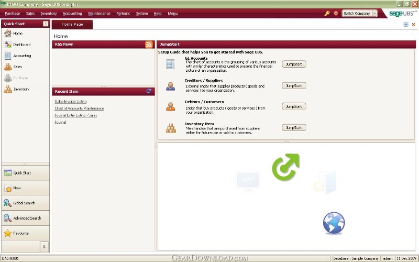Click the green arrow icon
The height and width of the screenshot is (262, 419).
[285, 167]
